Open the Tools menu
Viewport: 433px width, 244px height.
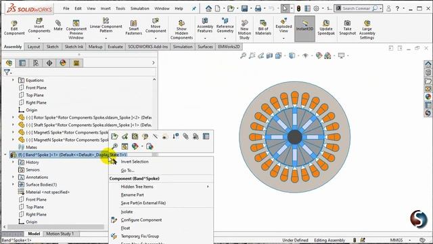point(120,9)
